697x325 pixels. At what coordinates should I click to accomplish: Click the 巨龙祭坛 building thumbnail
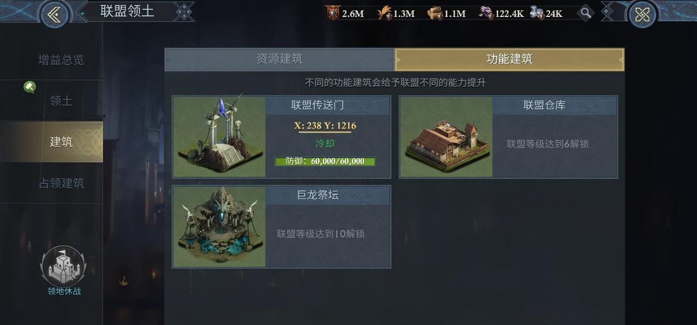pyautogui.click(x=219, y=227)
